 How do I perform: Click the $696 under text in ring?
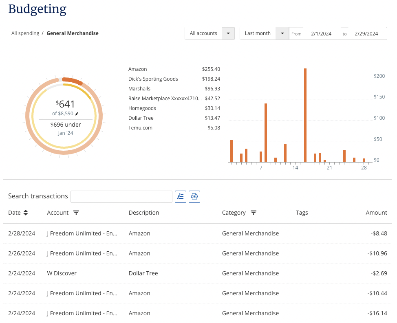[x=66, y=125]
